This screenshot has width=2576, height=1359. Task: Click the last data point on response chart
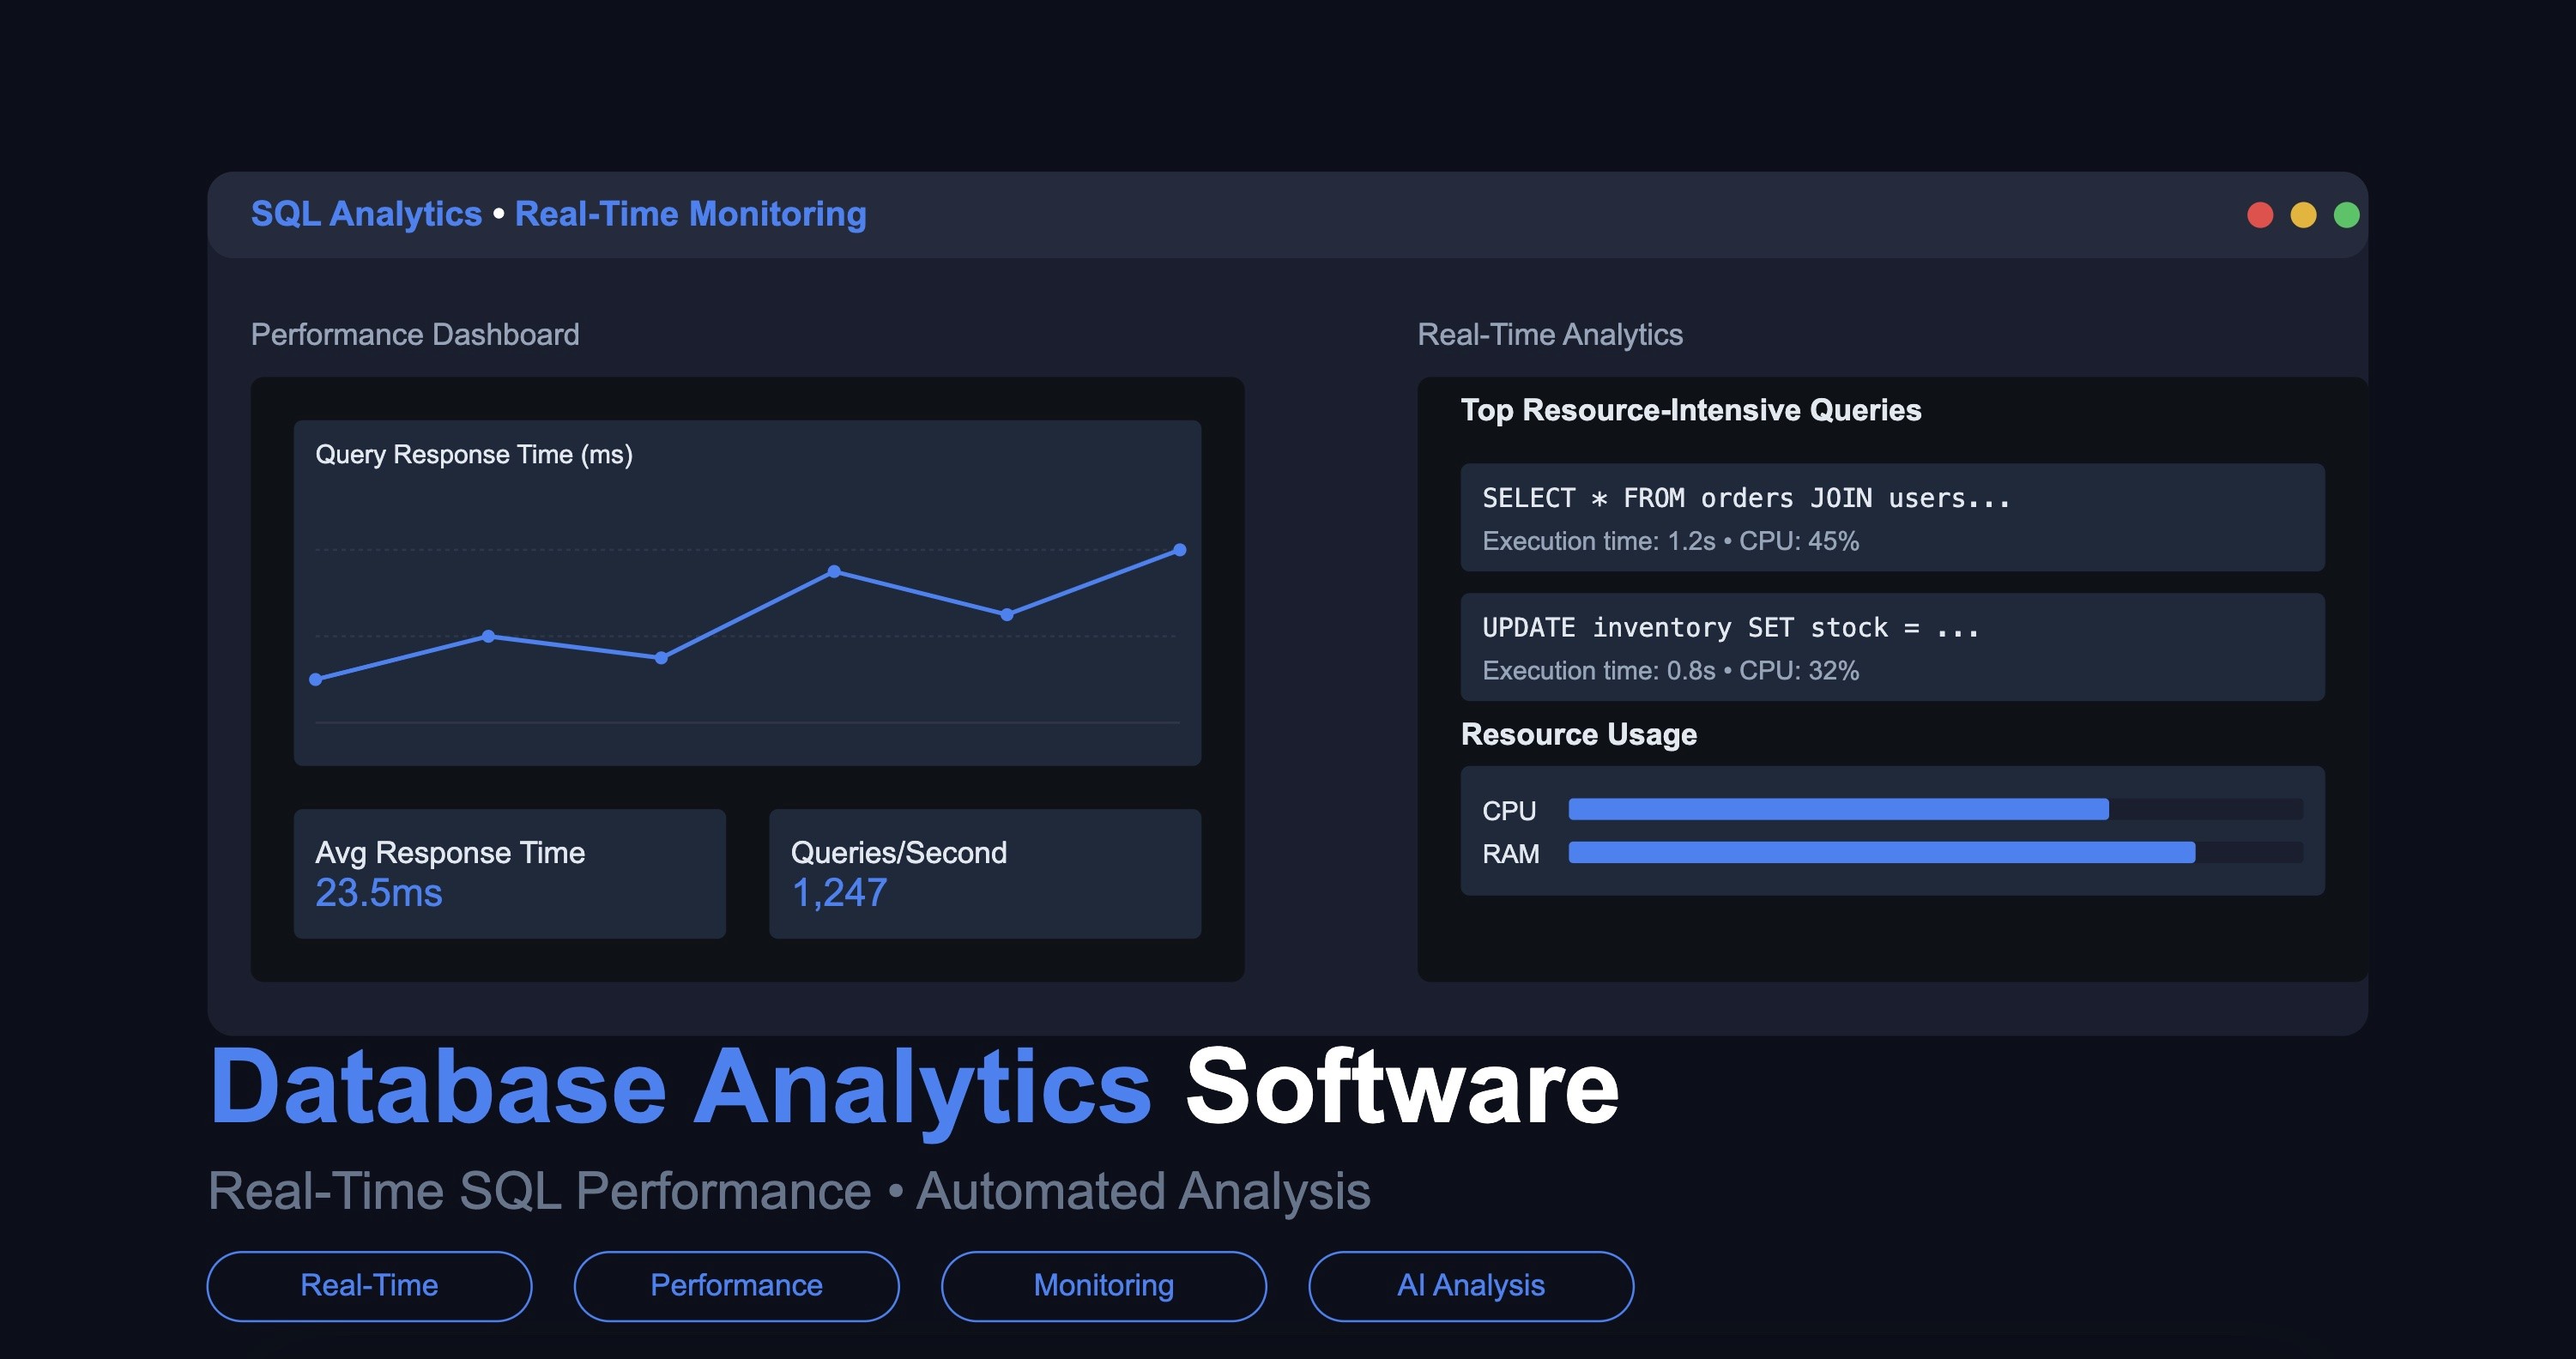1180,550
